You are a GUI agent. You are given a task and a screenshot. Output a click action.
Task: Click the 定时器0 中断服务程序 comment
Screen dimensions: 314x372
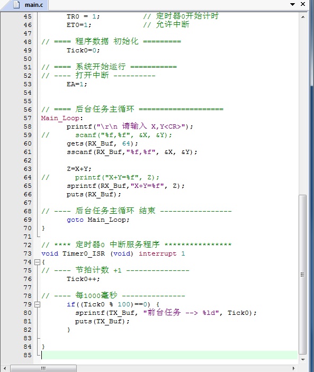pyautogui.click(x=137, y=244)
